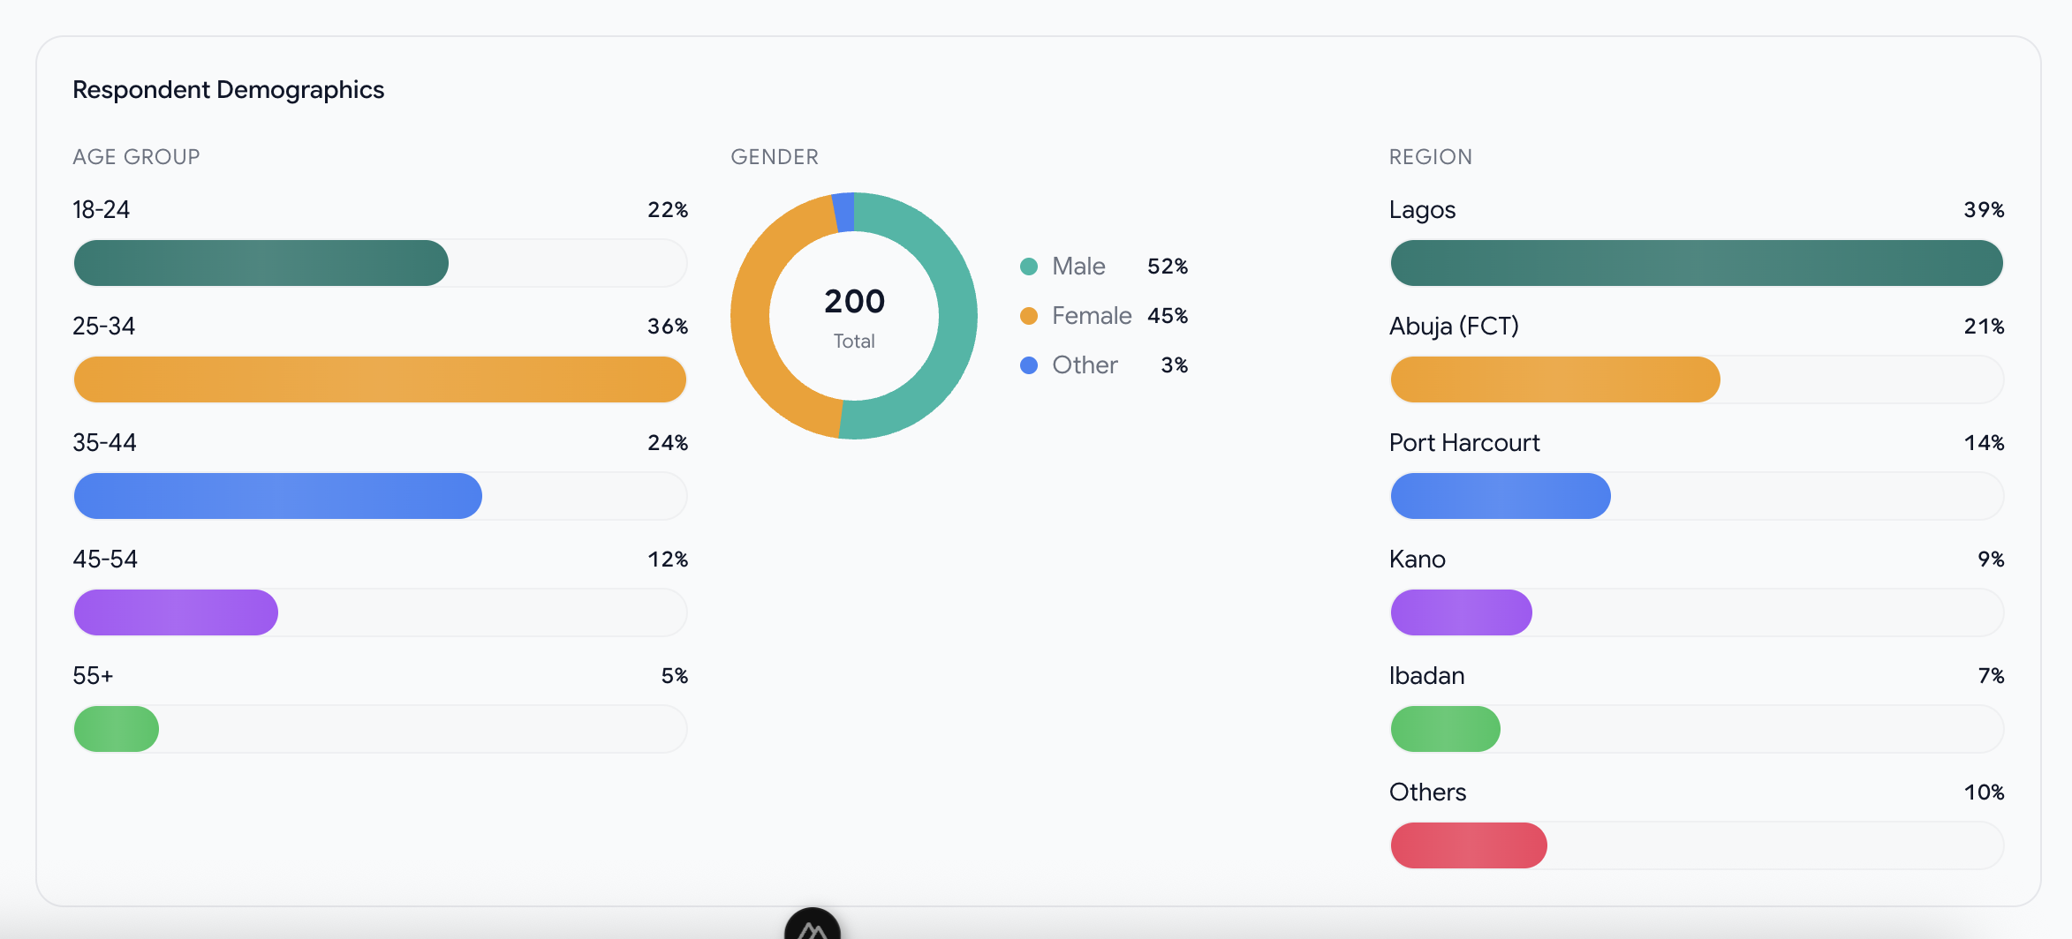Click the purple 45-54 age group bar
The width and height of the screenshot is (2072, 939).
click(177, 612)
